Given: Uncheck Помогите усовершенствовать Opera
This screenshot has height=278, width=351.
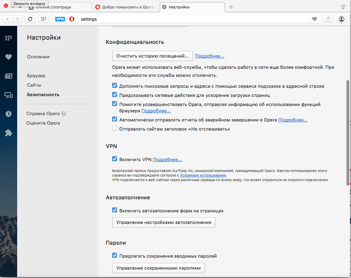Looking at the screenshot, I should [115, 104].
